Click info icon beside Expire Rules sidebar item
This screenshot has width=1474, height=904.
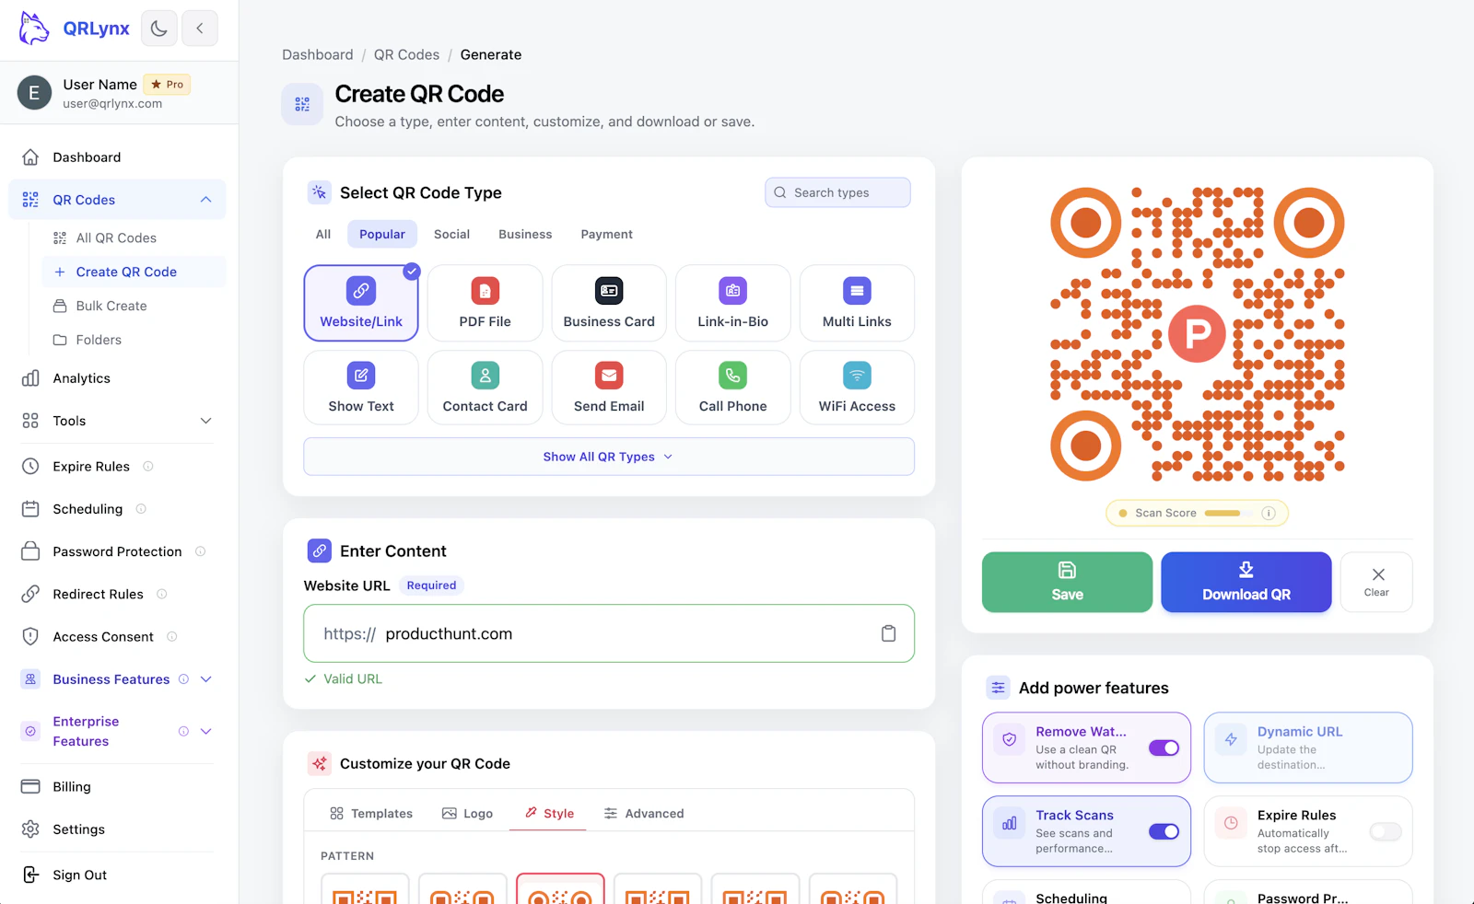[x=148, y=467]
